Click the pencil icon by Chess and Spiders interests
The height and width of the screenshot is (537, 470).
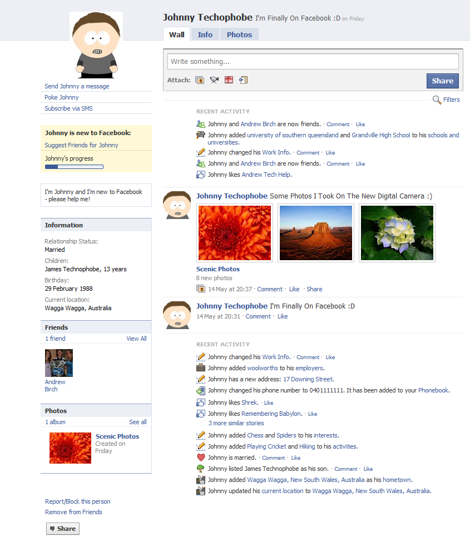click(201, 435)
